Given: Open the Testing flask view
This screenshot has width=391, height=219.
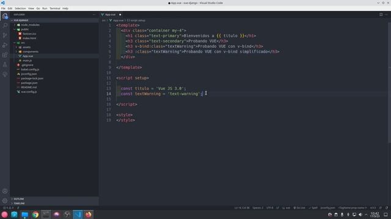Looking at the screenshot, I should tap(5, 64).
